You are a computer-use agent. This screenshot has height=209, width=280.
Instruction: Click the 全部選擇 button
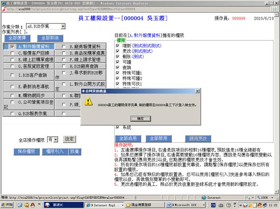coord(16,38)
